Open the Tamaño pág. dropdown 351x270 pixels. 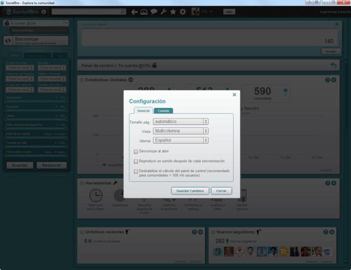(181, 122)
